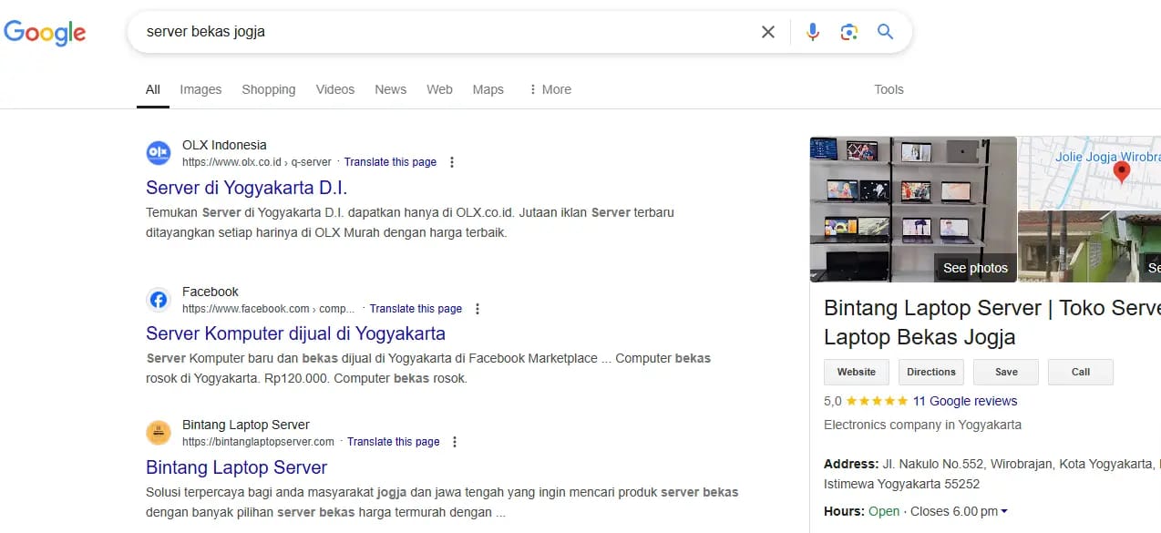
Task: Click the Address label in knowledge panel
Action: [851, 464]
